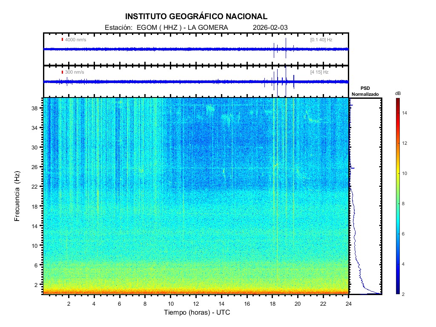Click the EGOM ( HHZ ) - LA GOMERA station label
This screenshot has height=327, width=436.
182,28
